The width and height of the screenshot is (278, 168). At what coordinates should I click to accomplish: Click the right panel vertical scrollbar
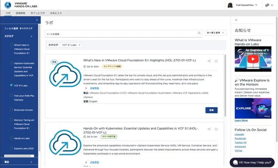tap(277, 79)
